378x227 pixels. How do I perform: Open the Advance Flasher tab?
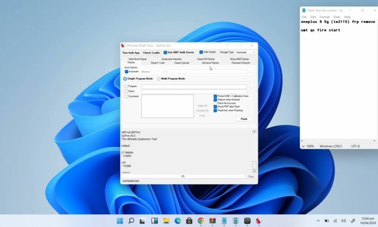pyautogui.click(x=210, y=63)
